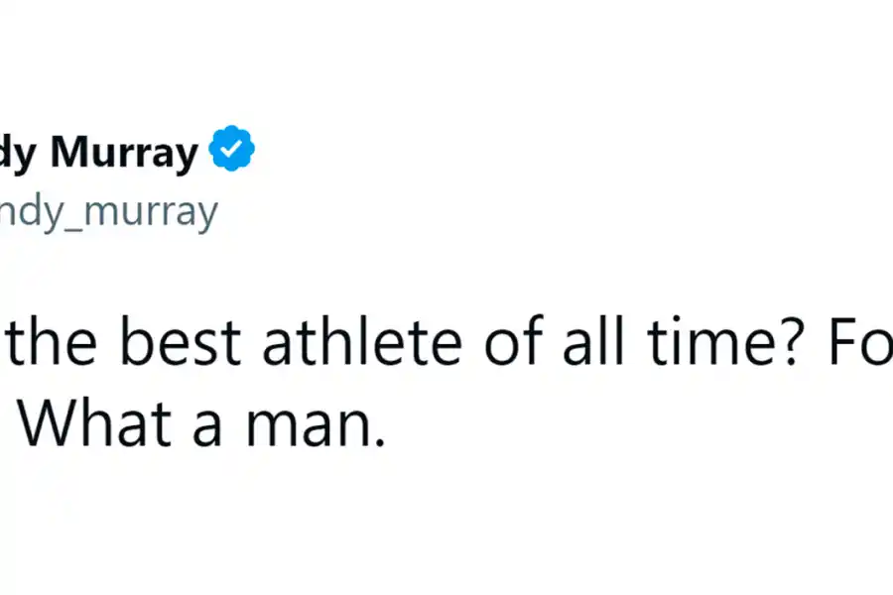Click the word "Murray" in bold name
The height and width of the screenshot is (595, 893).
[124, 152]
